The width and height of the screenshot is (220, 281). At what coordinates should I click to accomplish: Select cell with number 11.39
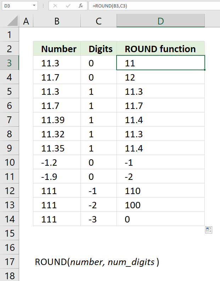[x=57, y=120]
